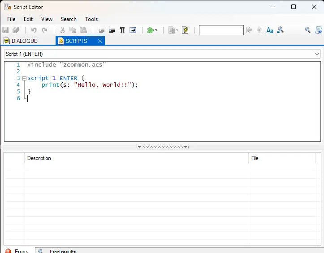Toggle the show whitespace pilcrow button
Image resolution: width=324 pixels, height=253 pixels.
(x=122, y=30)
